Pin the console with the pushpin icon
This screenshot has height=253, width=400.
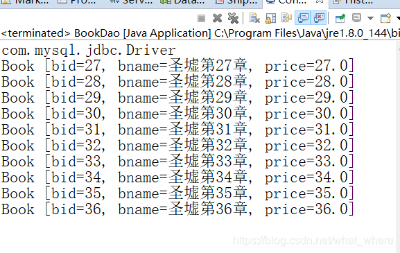340,18
